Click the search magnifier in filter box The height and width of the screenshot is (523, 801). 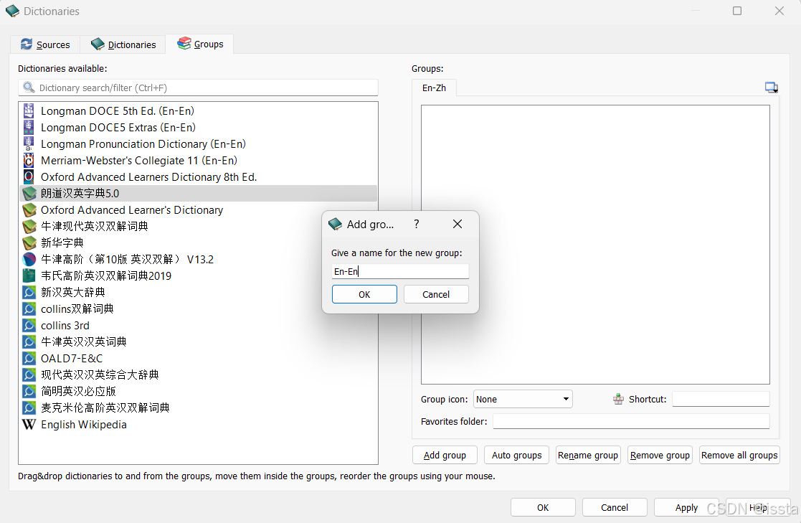click(x=29, y=88)
